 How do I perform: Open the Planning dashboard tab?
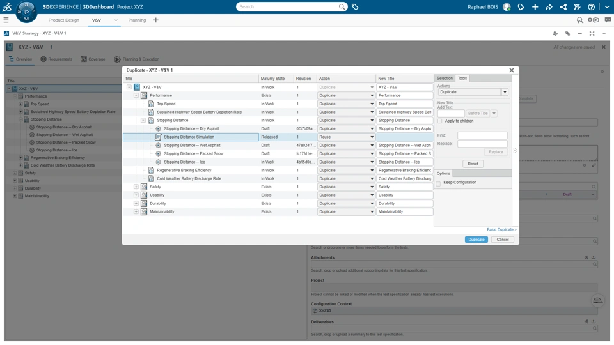[137, 20]
